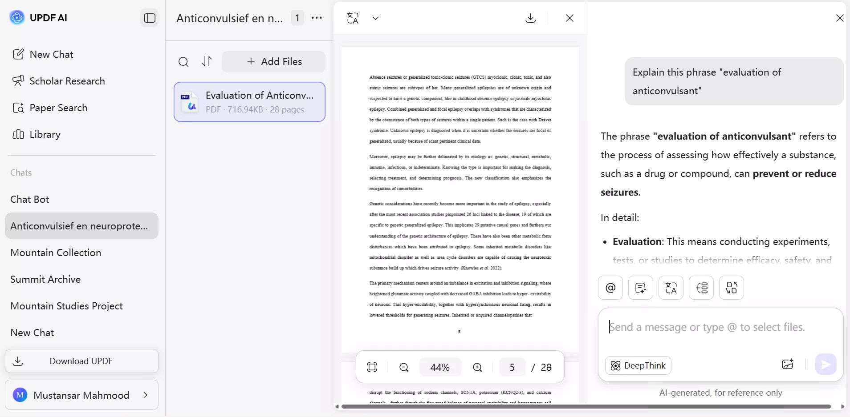Image resolution: width=850 pixels, height=417 pixels.
Task: Open the AI summarize prompt icon
Action: point(641,288)
